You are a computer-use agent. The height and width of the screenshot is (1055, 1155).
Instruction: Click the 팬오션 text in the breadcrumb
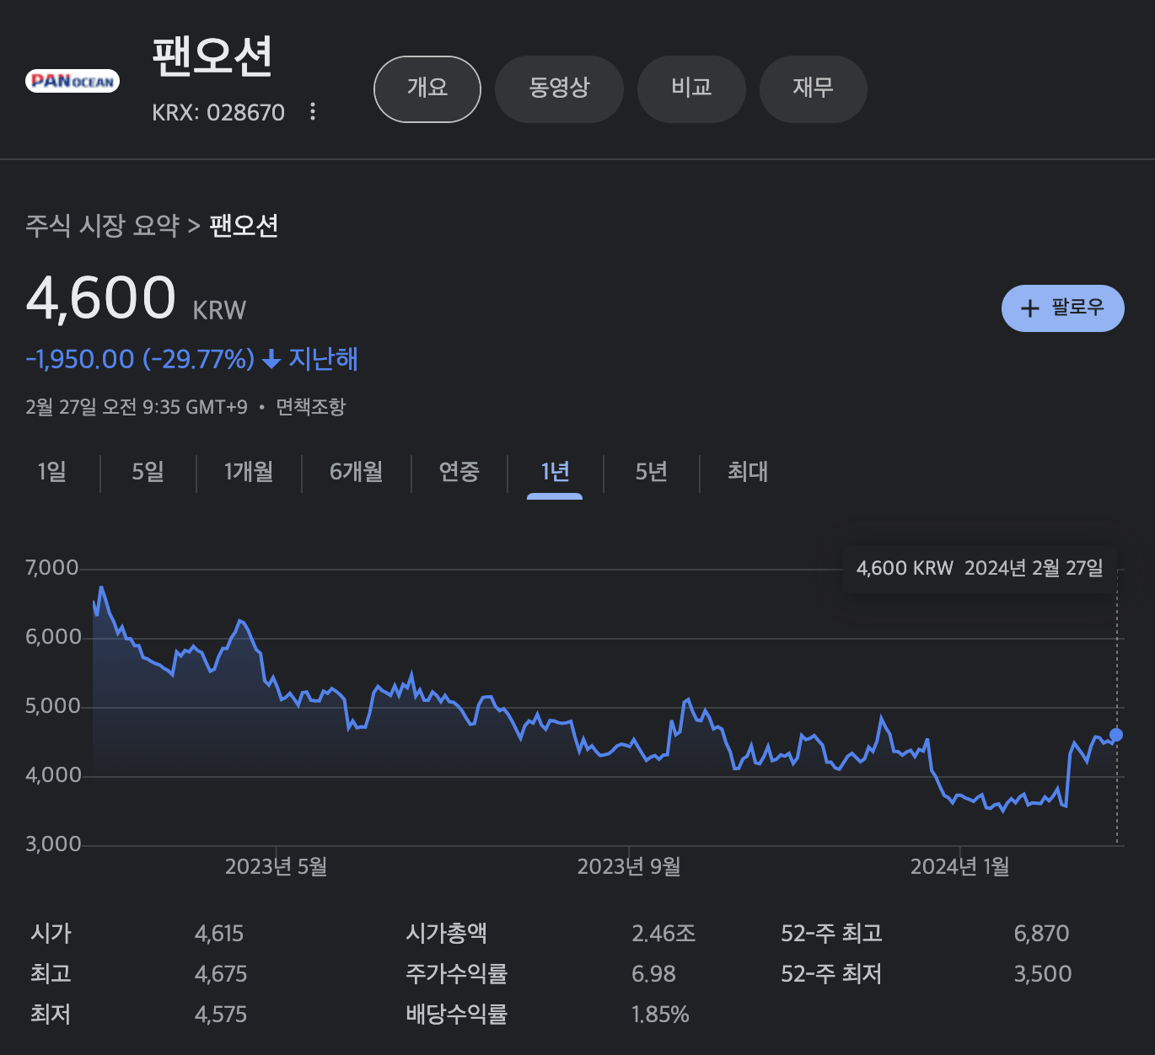244,226
